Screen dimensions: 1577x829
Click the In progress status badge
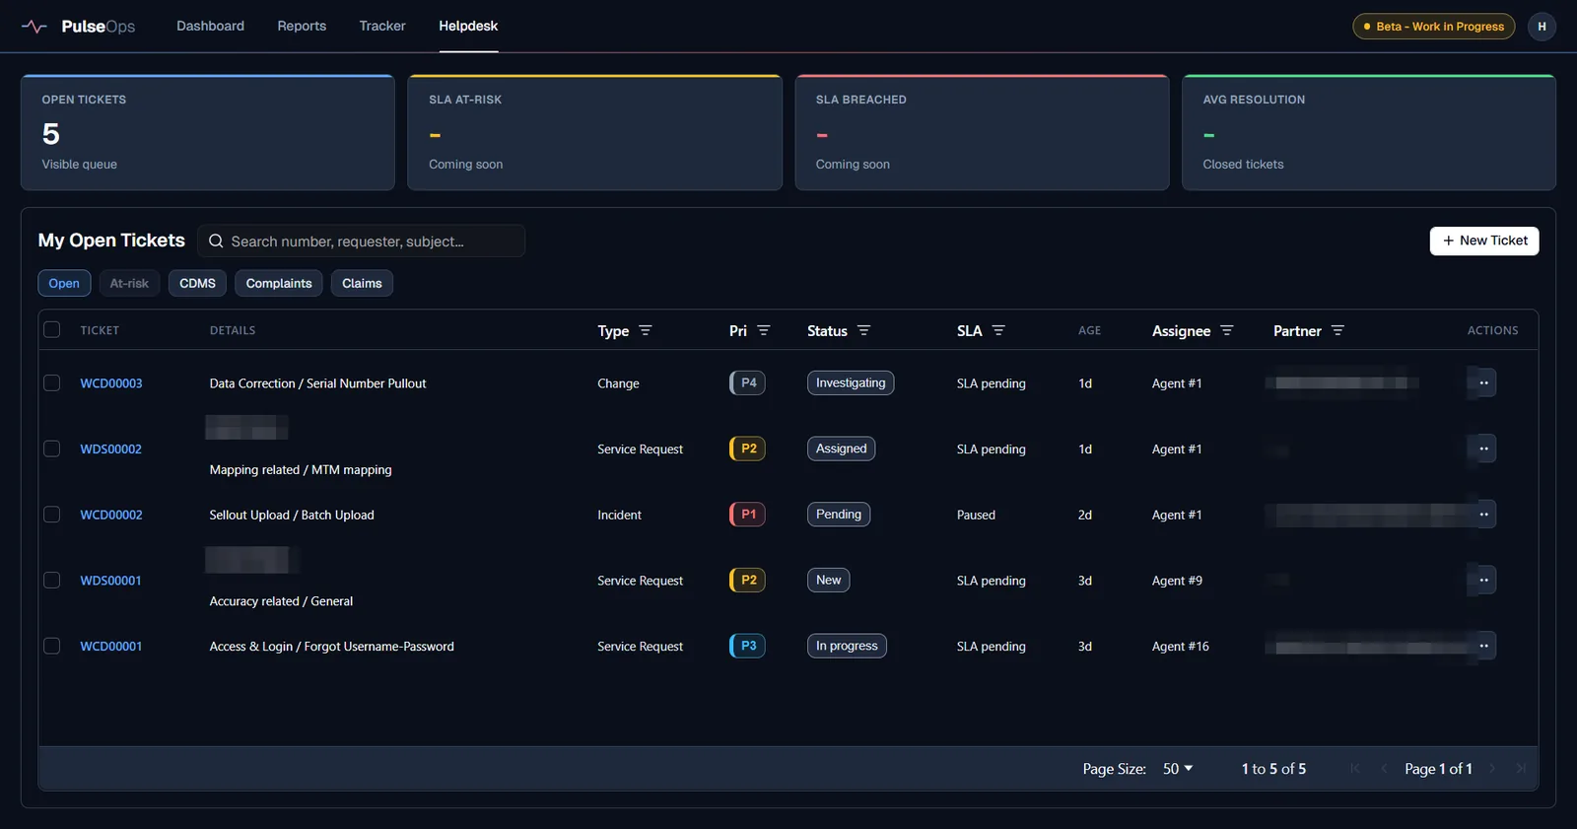click(847, 646)
